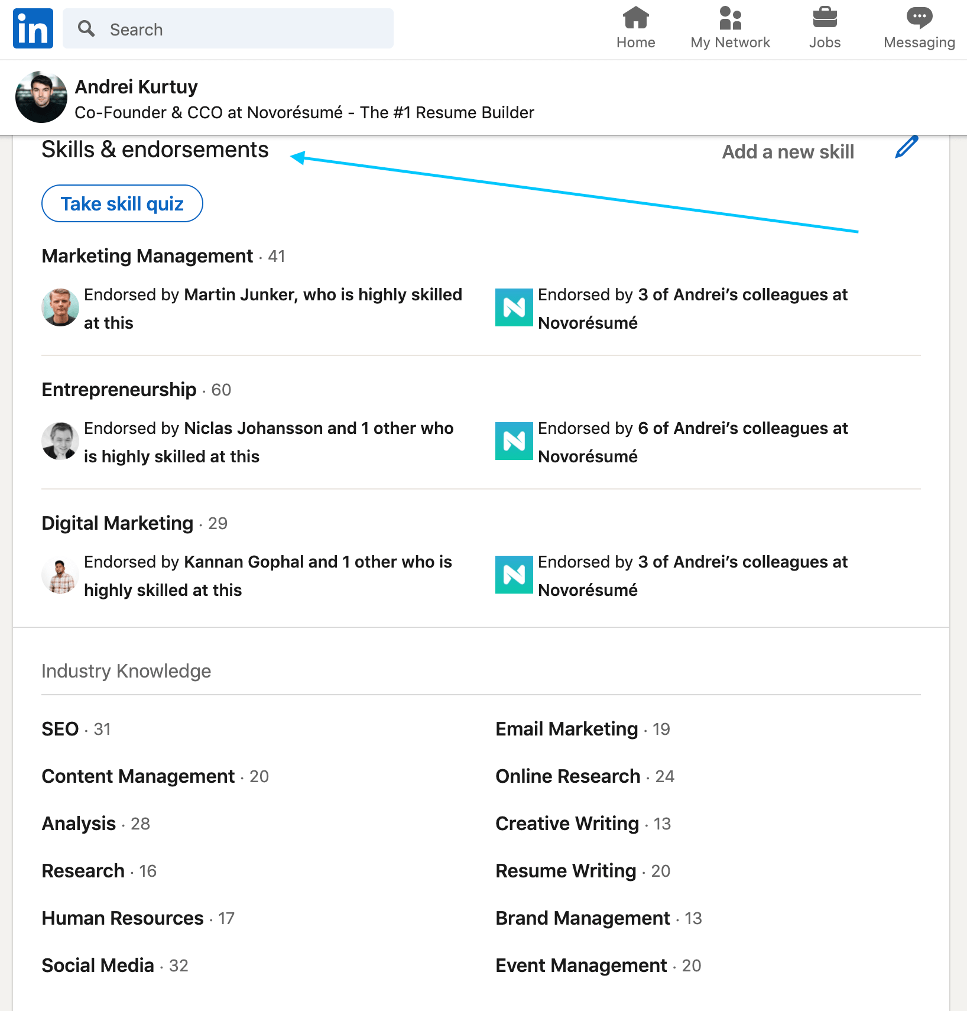
Task: Click the Take skill quiz button
Action: tap(122, 203)
